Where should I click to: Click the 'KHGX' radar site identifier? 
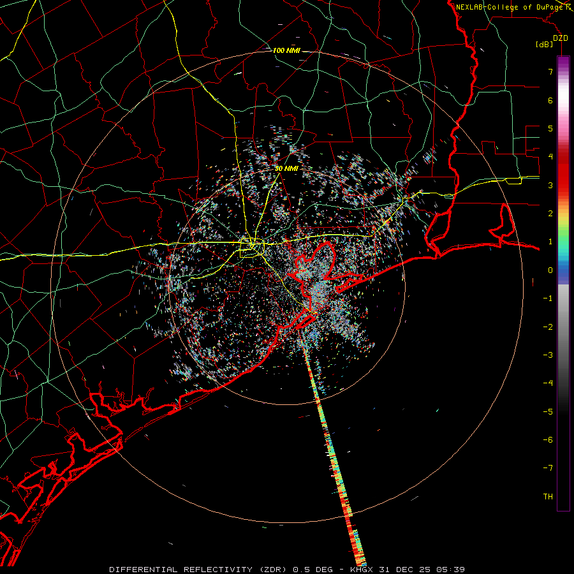point(363,570)
